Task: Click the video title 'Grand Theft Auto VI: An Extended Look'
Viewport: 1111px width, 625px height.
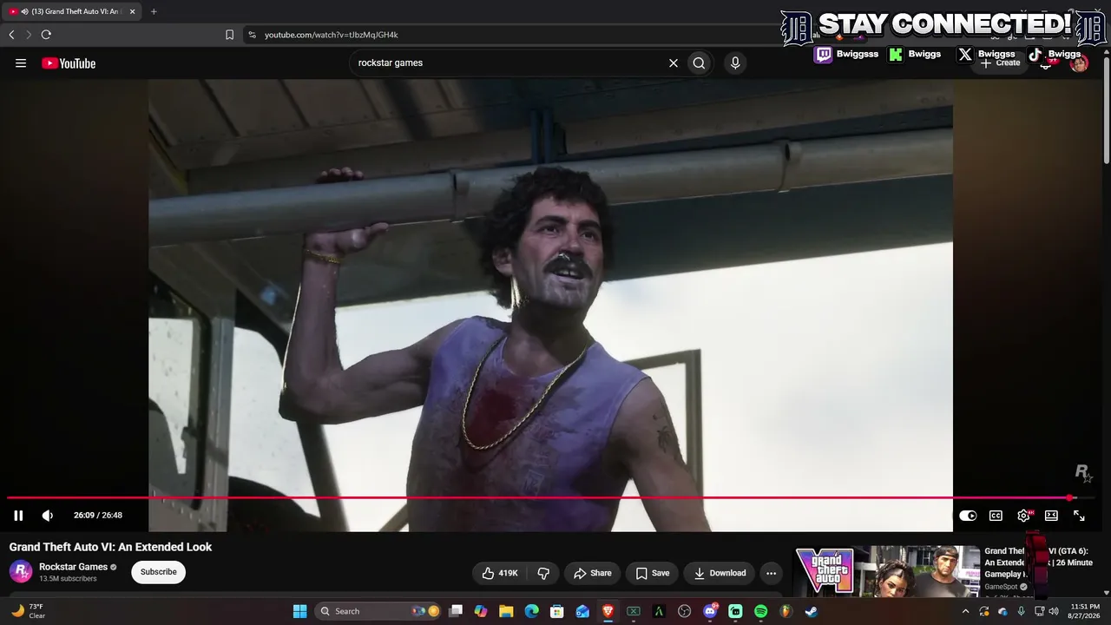Action: pos(110,547)
